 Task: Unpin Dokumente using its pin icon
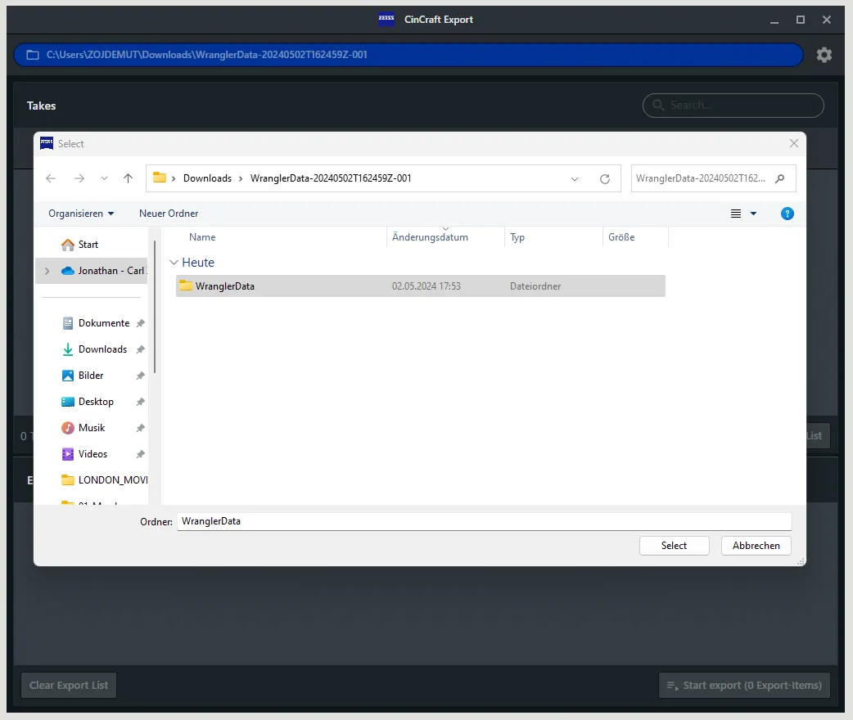tap(140, 323)
